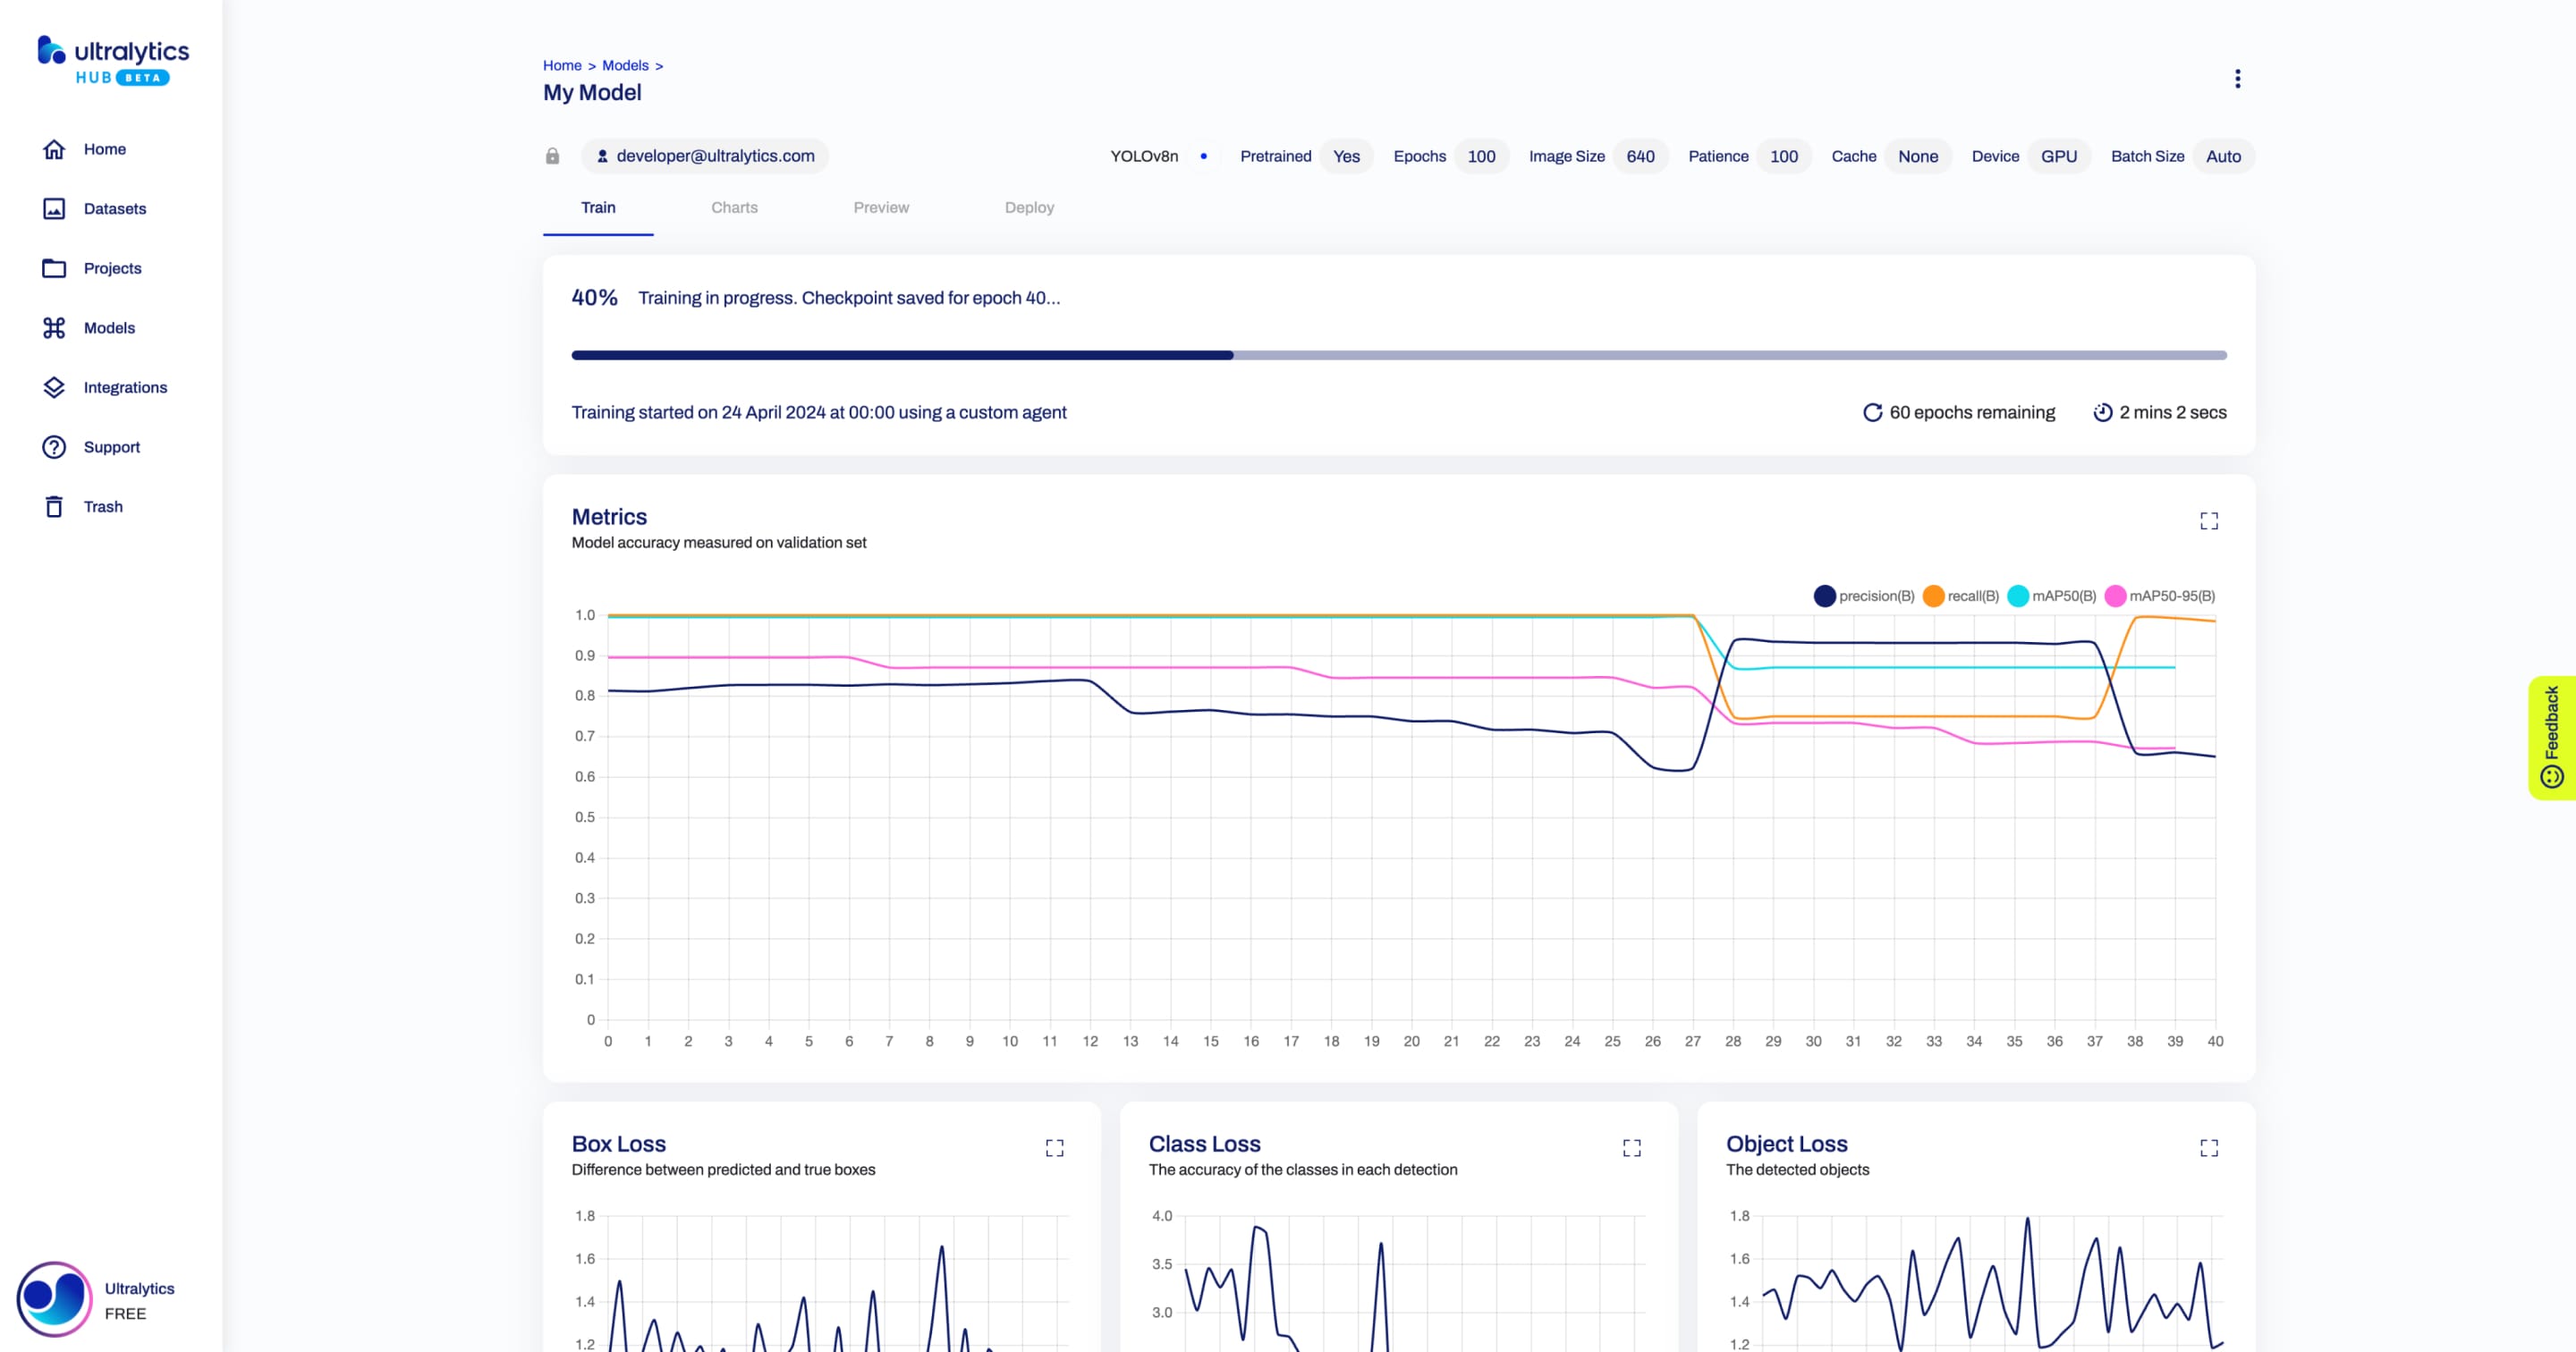Expand the Class Loss fullscreen view
This screenshot has width=2576, height=1352.
click(x=1632, y=1147)
